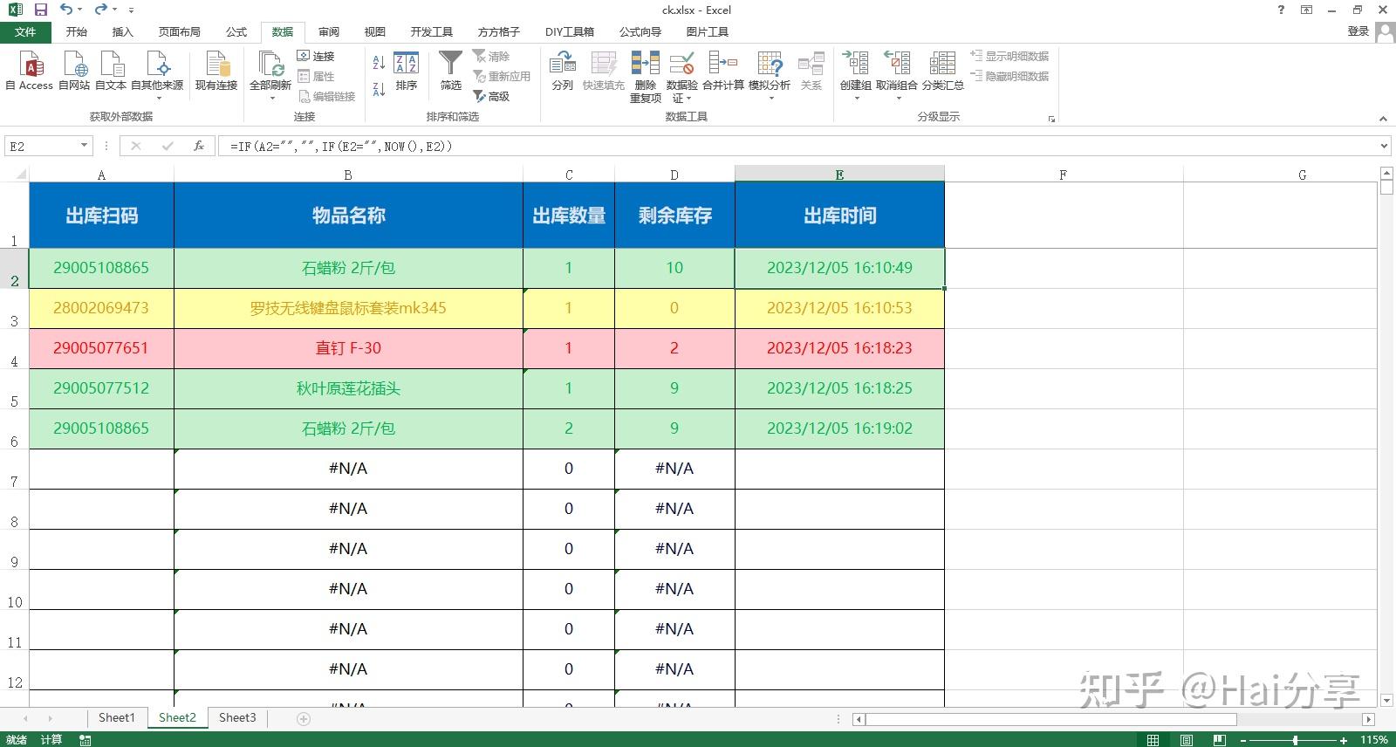Image resolution: width=1396 pixels, height=747 pixels.
Task: Import data from website (自网站)
Action: tap(74, 71)
